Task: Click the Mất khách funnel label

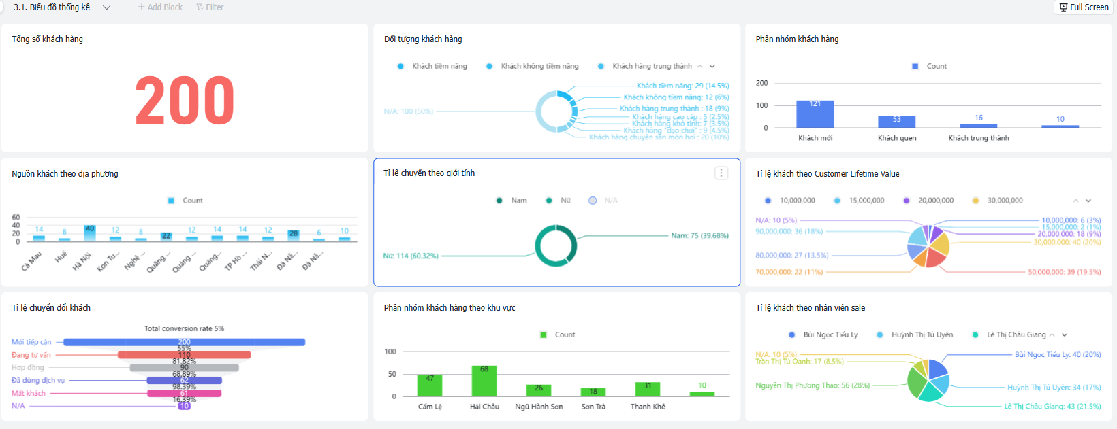Action: (x=29, y=394)
